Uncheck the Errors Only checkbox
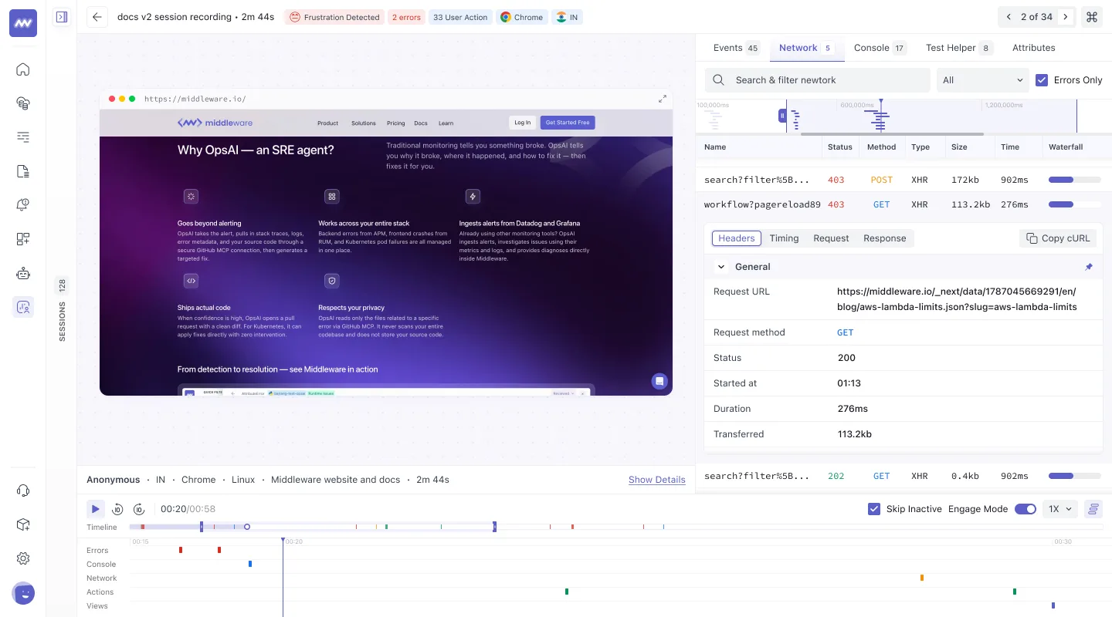The width and height of the screenshot is (1112, 617). pos(1042,80)
